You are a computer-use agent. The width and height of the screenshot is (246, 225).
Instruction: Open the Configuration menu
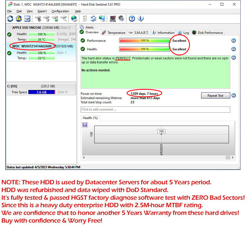60,11
